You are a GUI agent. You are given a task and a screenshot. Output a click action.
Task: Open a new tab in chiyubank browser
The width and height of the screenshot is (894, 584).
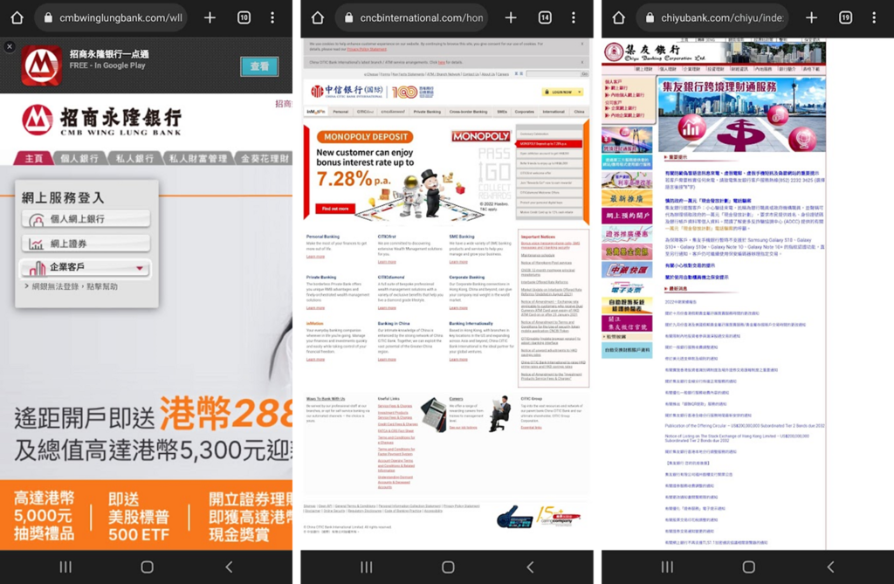811,17
